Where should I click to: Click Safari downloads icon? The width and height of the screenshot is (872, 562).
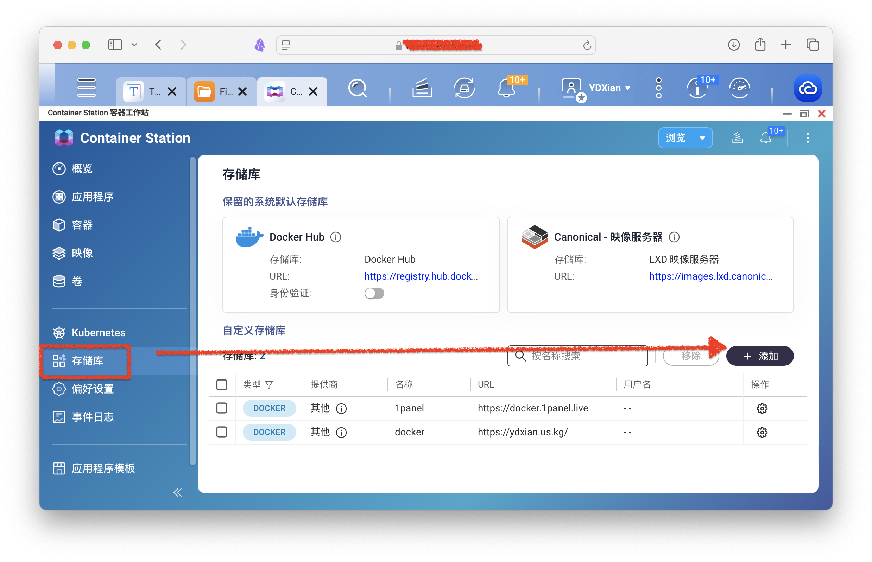coord(734,45)
